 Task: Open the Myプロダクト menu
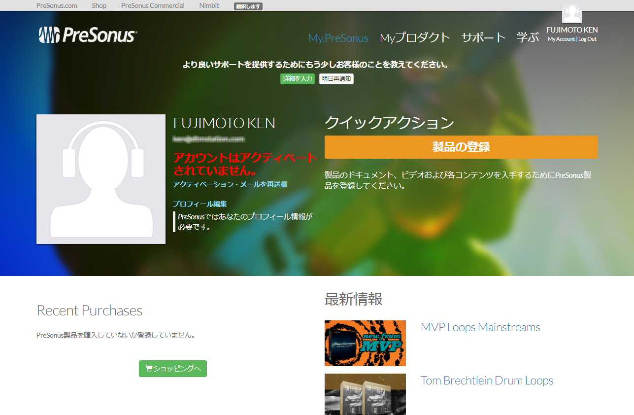(415, 37)
